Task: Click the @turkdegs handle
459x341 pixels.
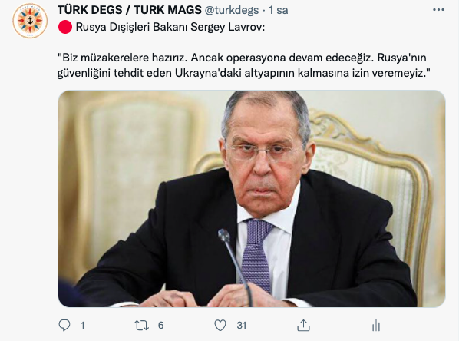Action: click(232, 10)
